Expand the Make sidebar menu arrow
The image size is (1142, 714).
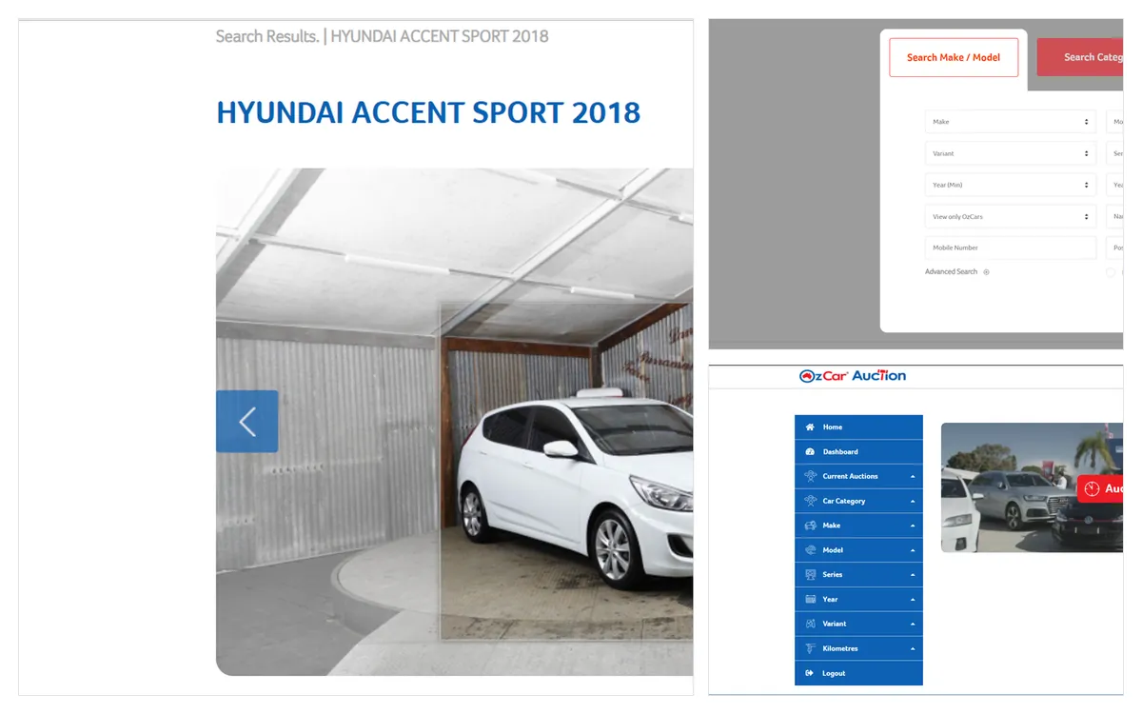click(913, 526)
